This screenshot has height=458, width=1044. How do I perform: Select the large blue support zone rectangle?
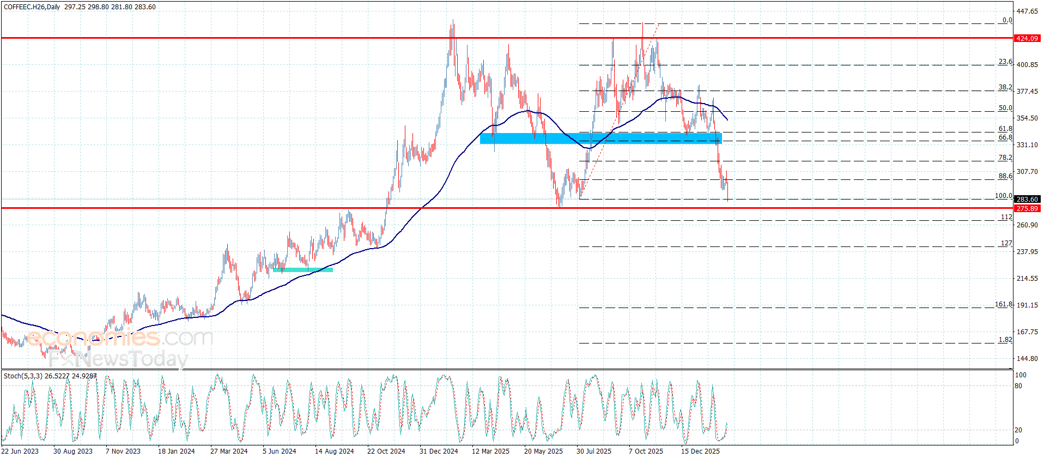(600, 138)
